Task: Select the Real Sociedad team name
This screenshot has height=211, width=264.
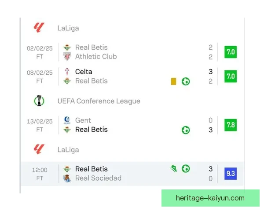Action: coord(98,178)
